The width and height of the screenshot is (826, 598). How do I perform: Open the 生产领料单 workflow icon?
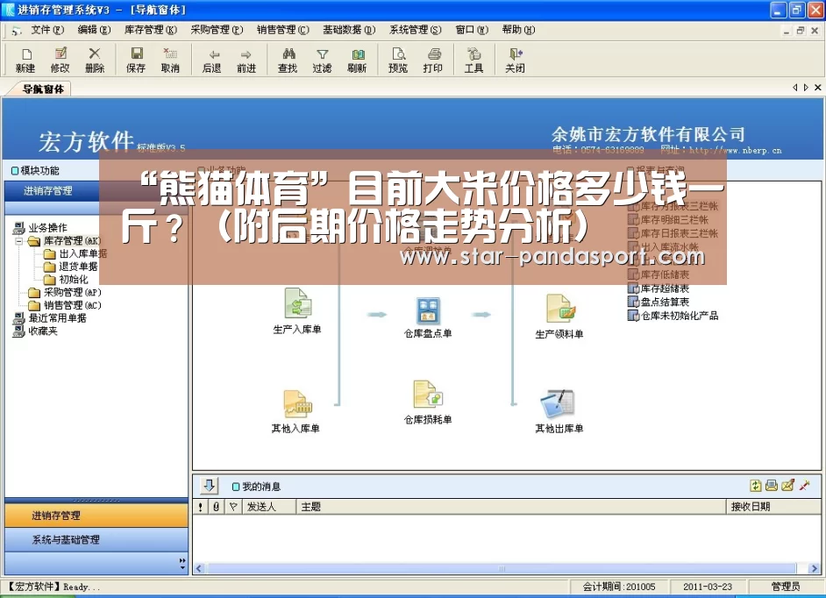point(560,309)
